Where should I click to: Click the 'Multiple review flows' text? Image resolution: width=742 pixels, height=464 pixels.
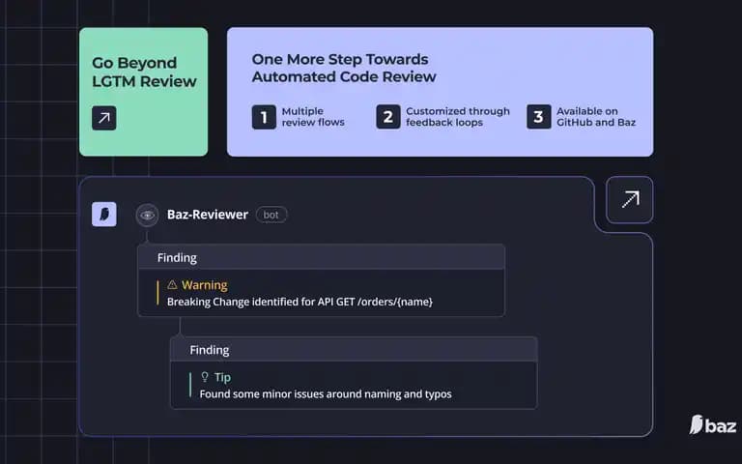coord(313,117)
